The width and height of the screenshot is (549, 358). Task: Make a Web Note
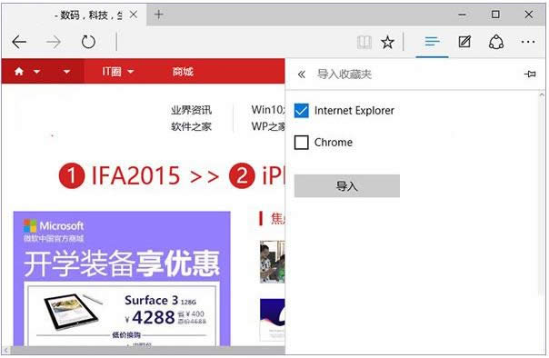(464, 42)
